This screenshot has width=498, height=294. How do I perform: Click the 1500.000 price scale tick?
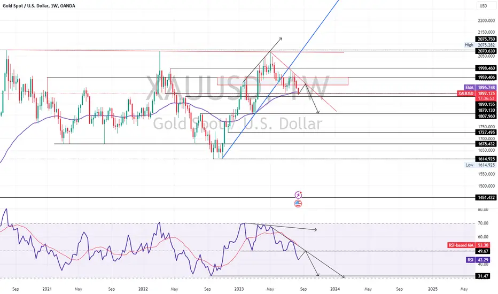(486, 186)
